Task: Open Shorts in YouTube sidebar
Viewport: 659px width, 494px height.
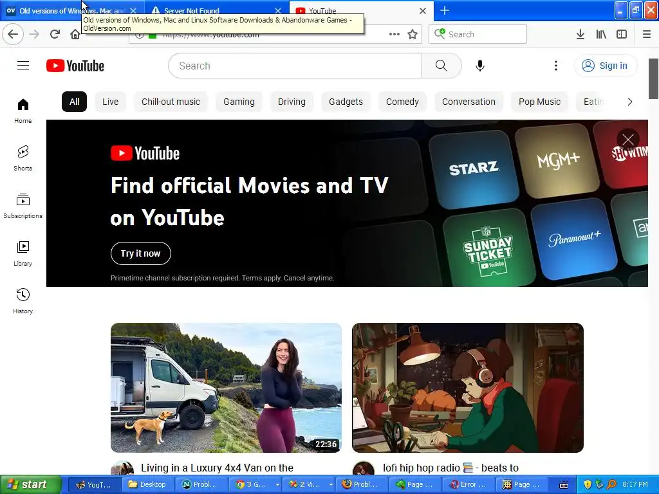Action: 23,158
